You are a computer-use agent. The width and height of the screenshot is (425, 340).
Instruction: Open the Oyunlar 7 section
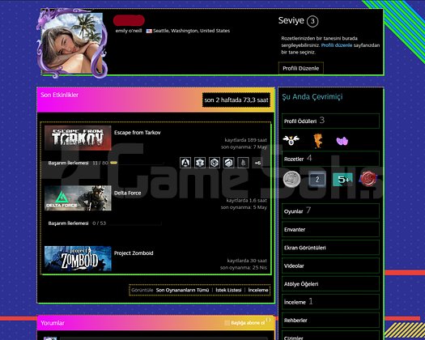pyautogui.click(x=330, y=211)
